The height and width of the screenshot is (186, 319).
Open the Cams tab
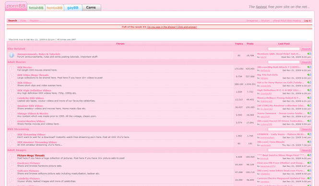92,8
